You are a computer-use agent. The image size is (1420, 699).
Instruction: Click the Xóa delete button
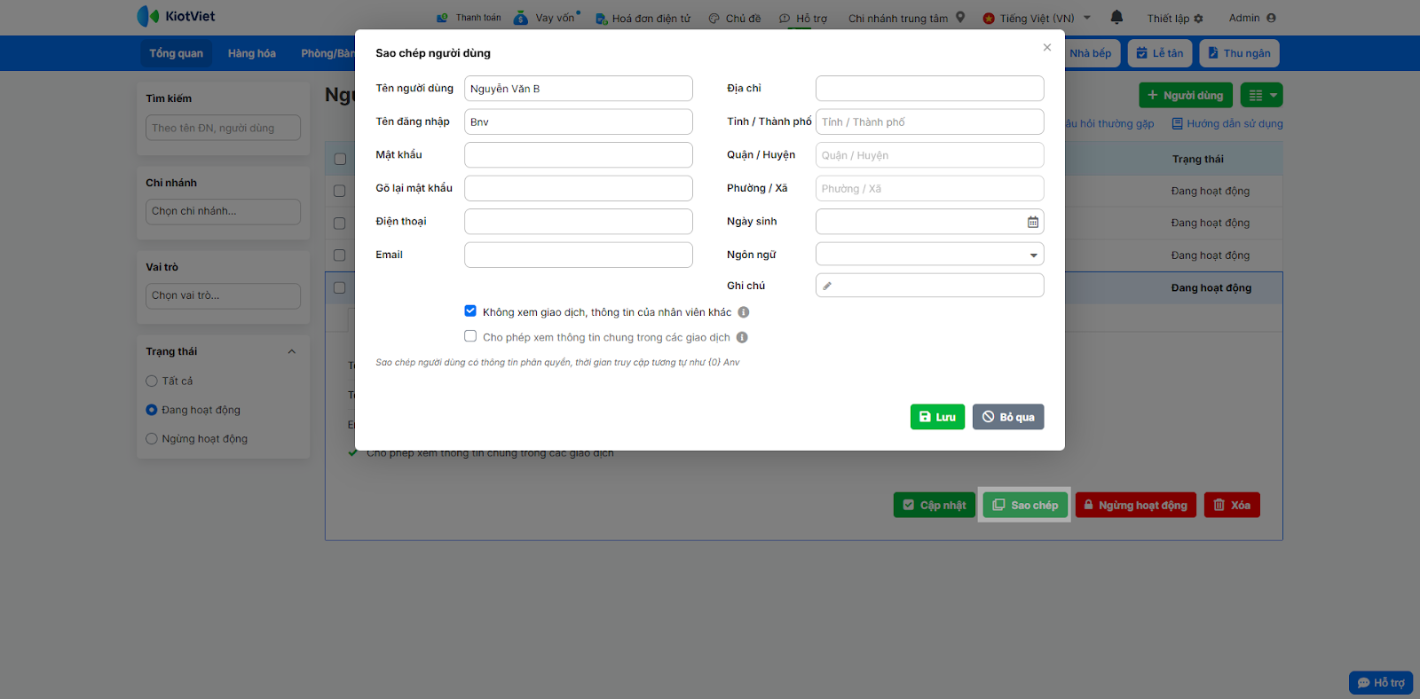pos(1232,505)
